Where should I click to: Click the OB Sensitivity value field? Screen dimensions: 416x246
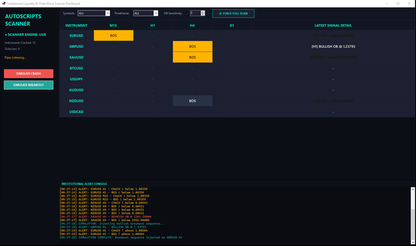(196, 13)
